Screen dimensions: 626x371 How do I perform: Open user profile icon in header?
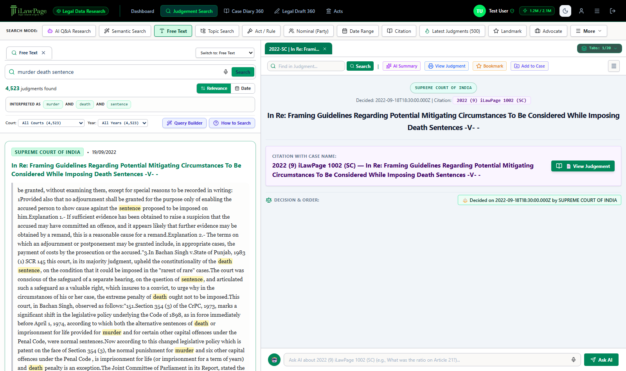point(581,11)
